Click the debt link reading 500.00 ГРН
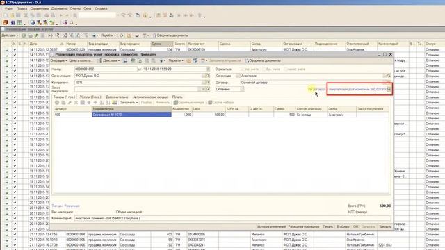445x250 pixels. 357,89
